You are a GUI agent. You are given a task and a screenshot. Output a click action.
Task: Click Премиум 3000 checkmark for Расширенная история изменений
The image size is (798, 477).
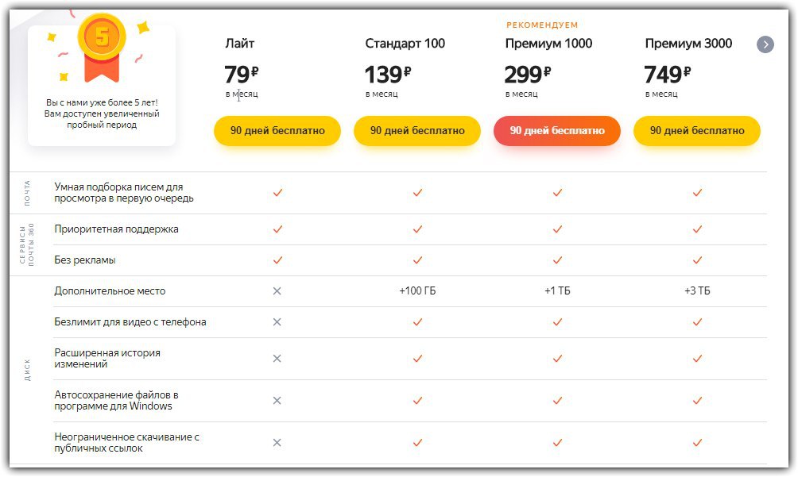pyautogui.click(x=697, y=359)
